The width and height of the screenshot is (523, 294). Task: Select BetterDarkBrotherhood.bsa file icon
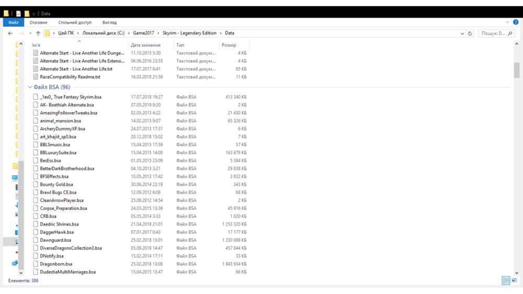36,169
